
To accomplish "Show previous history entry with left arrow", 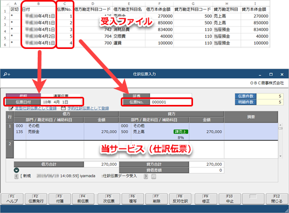I will [16, 176].
